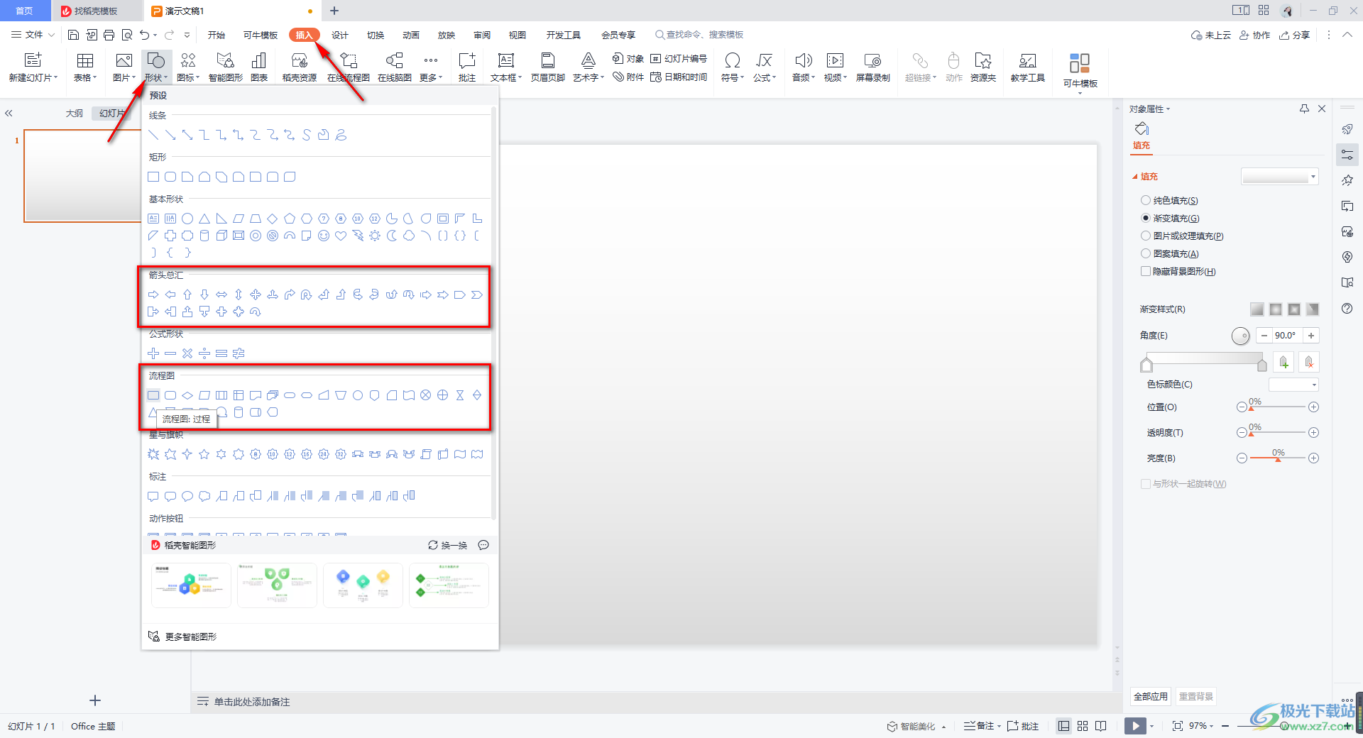Image resolution: width=1363 pixels, height=738 pixels.
Task: Select the plus shape under 公式形状
Action: pos(153,353)
